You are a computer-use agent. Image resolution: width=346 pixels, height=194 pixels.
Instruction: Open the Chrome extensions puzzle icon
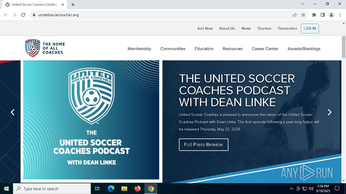[x=314, y=15]
